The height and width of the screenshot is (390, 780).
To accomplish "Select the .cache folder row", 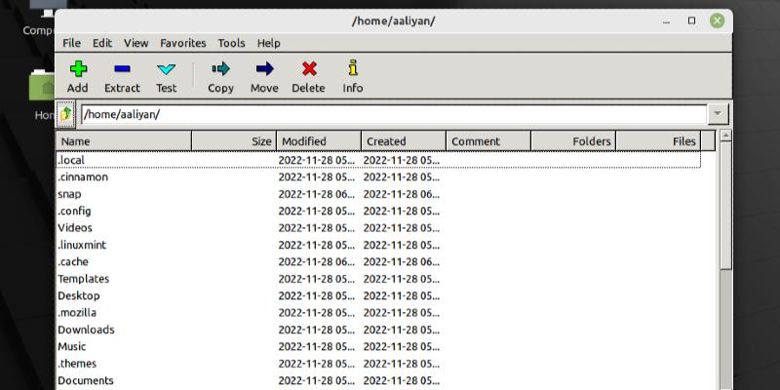I will [x=378, y=261].
